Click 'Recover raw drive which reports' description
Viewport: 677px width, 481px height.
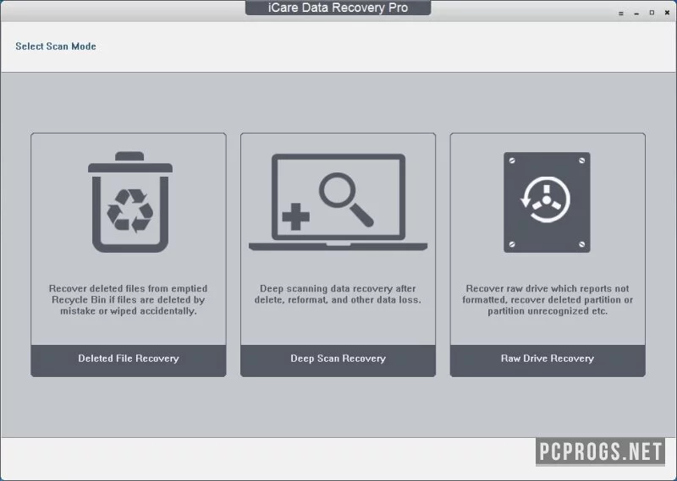point(548,299)
